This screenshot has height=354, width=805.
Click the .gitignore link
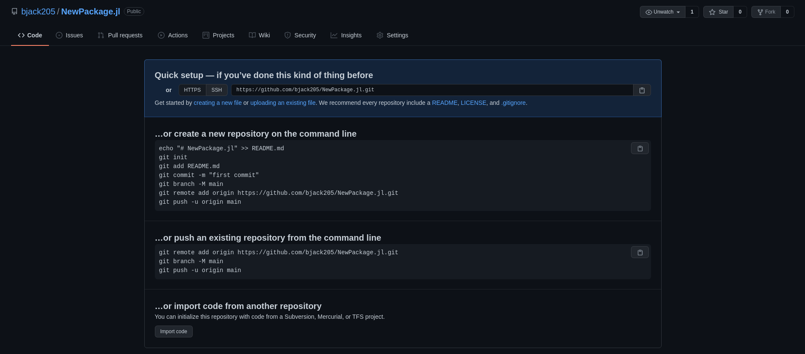pos(514,103)
